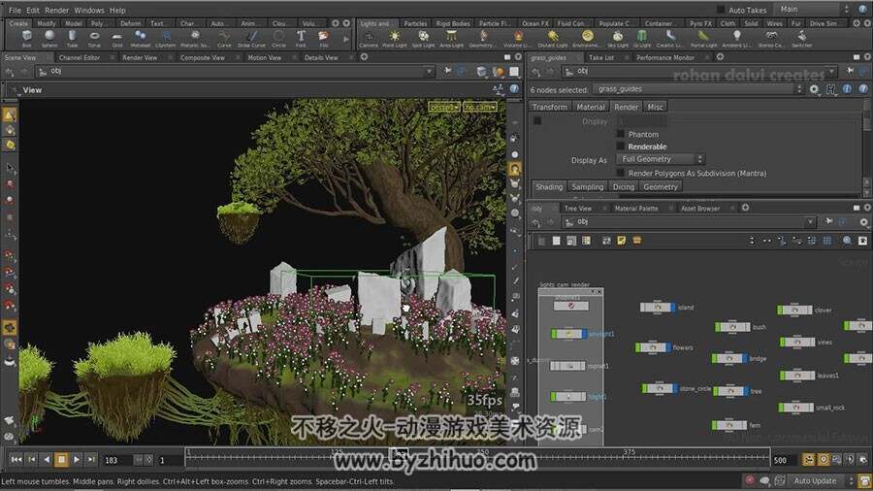Toggle display flag on tree node
This screenshot has width=873, height=491.
(x=746, y=391)
